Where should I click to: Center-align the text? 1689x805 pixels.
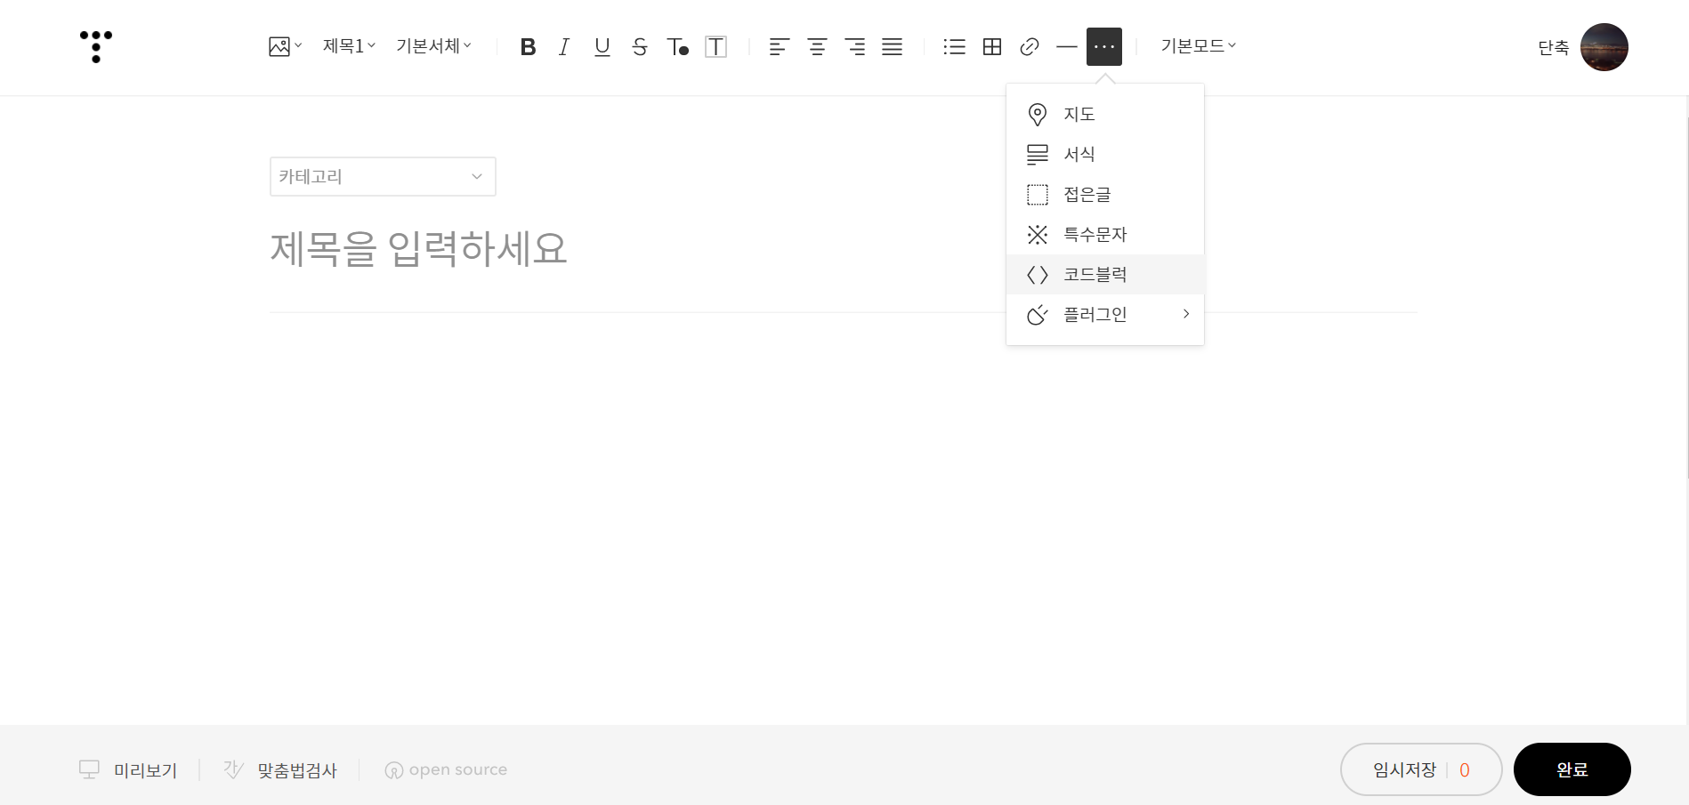(x=817, y=47)
